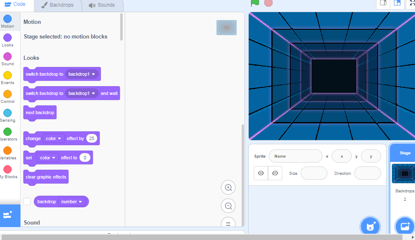This screenshot has height=240, width=415.
Task: Select the Variables category circle
Action: tap(8, 151)
